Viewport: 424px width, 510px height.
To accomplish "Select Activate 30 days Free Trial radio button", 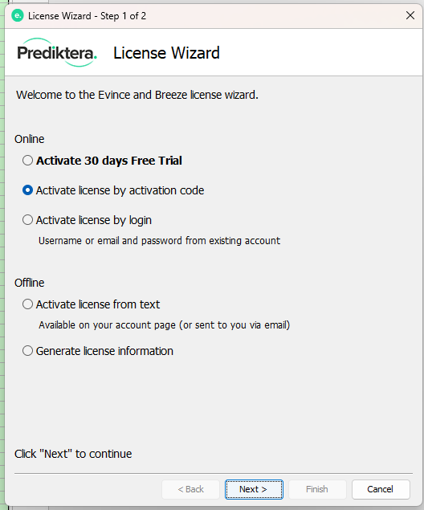I will (x=27, y=161).
